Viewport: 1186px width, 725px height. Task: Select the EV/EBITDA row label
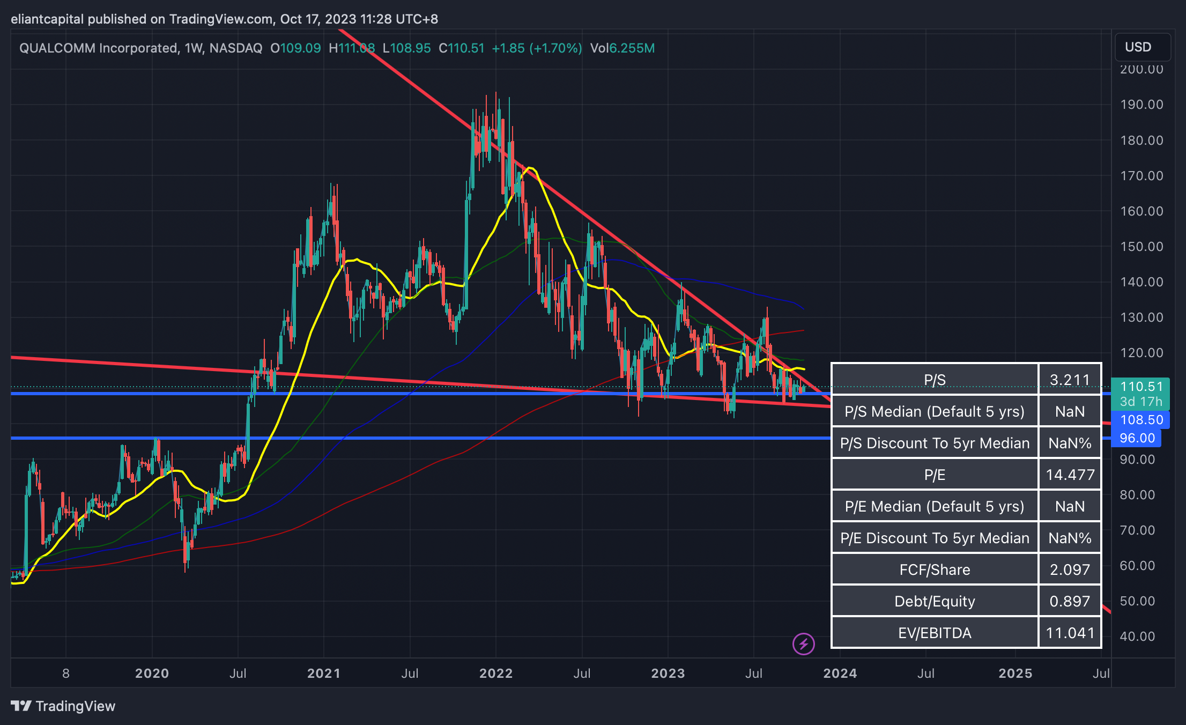coord(935,633)
